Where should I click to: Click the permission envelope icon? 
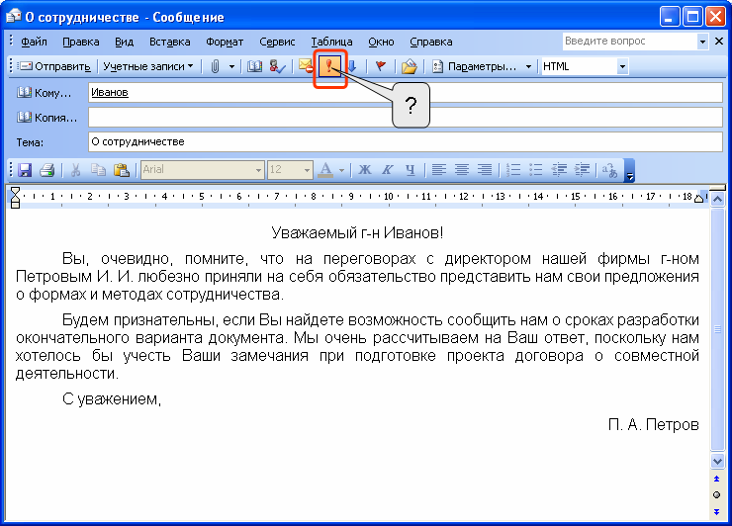point(306,66)
